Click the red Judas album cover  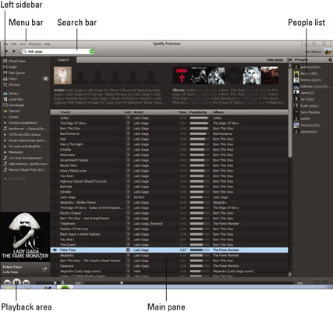(x=182, y=76)
